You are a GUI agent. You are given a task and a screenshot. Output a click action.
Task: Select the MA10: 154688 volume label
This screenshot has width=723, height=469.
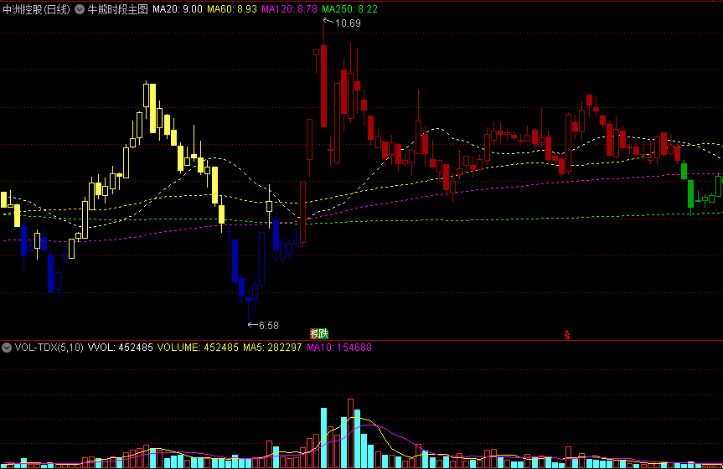(339, 348)
